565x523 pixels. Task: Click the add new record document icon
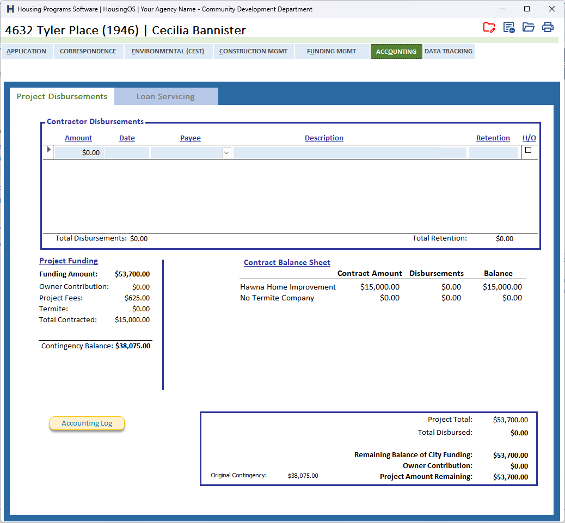(509, 27)
